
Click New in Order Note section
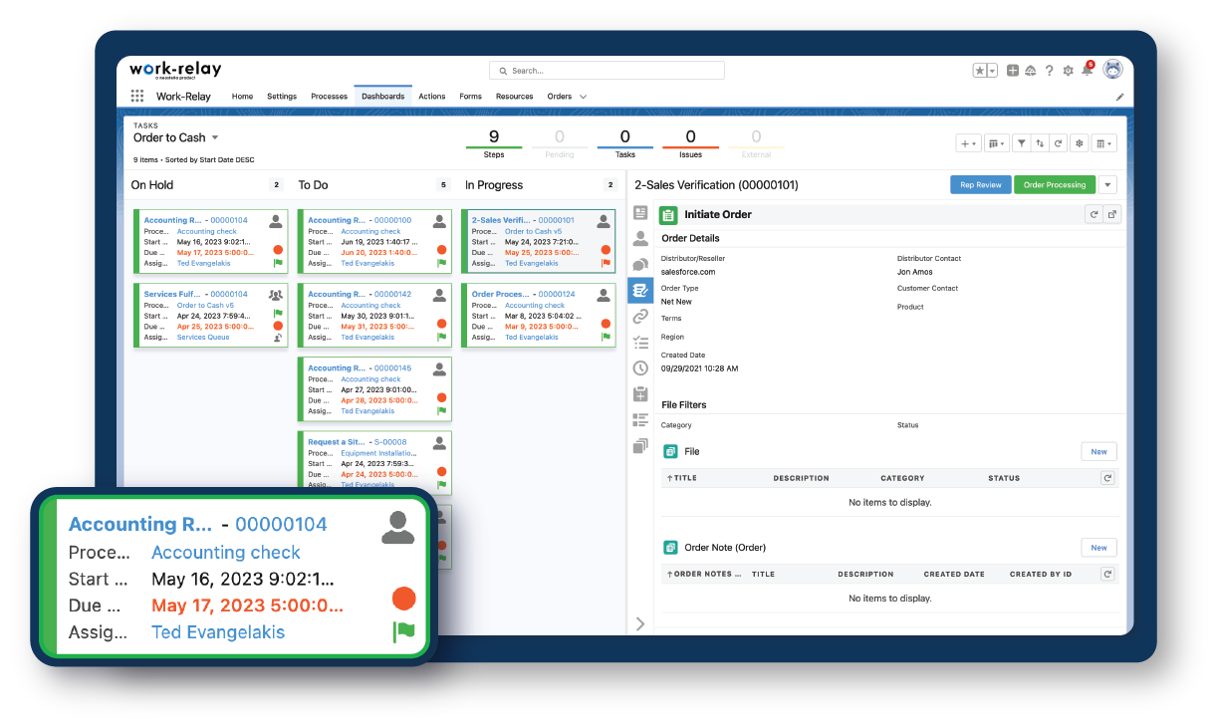coord(1098,547)
